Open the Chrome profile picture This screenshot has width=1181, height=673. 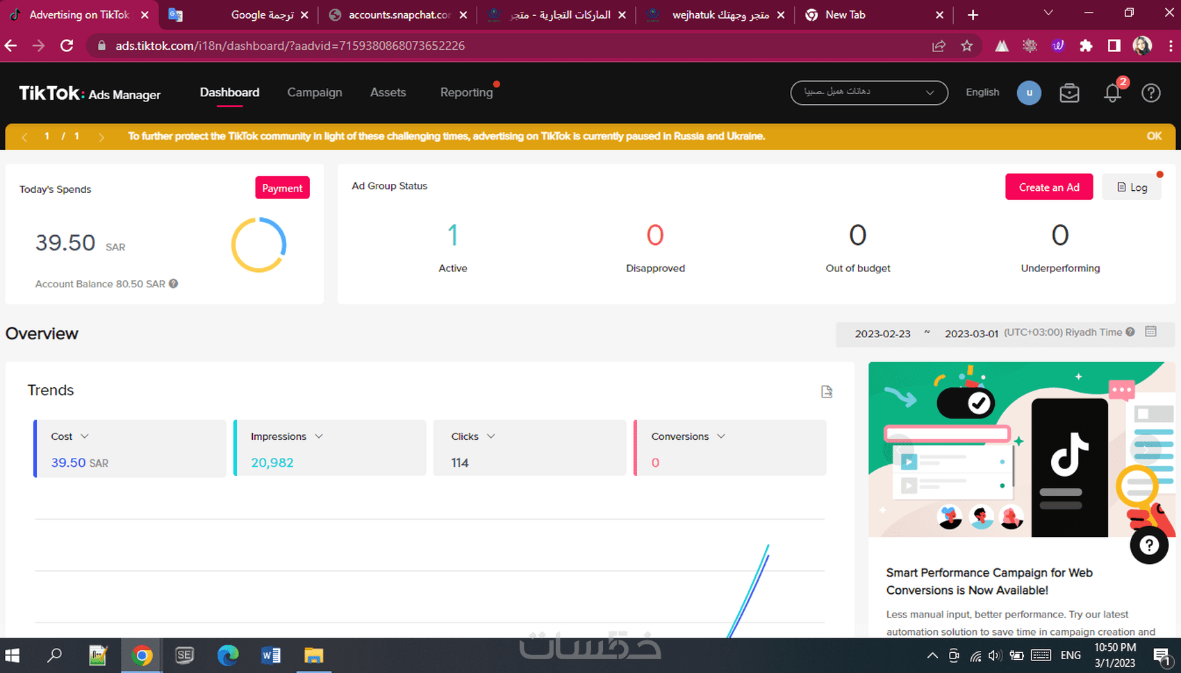click(1142, 46)
